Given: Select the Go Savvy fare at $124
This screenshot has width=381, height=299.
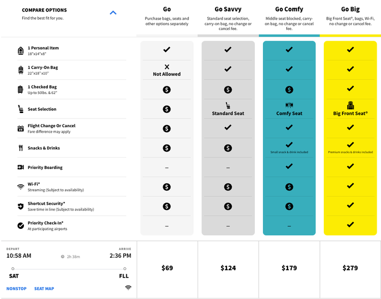Looking at the screenshot, I should coord(228,268).
